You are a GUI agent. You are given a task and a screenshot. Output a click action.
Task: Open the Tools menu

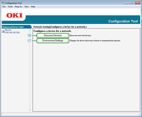click(10, 7)
